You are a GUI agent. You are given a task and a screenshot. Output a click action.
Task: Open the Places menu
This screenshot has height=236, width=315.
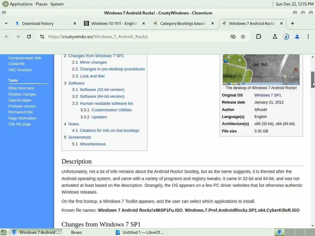42,4
